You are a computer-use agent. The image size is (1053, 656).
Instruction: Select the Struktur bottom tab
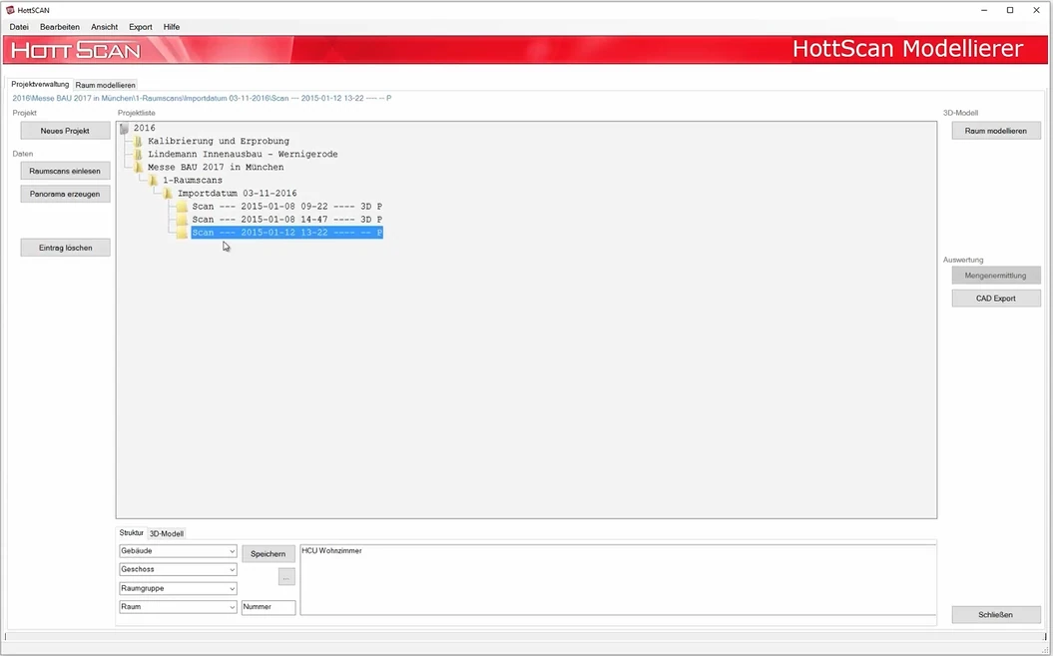132,533
